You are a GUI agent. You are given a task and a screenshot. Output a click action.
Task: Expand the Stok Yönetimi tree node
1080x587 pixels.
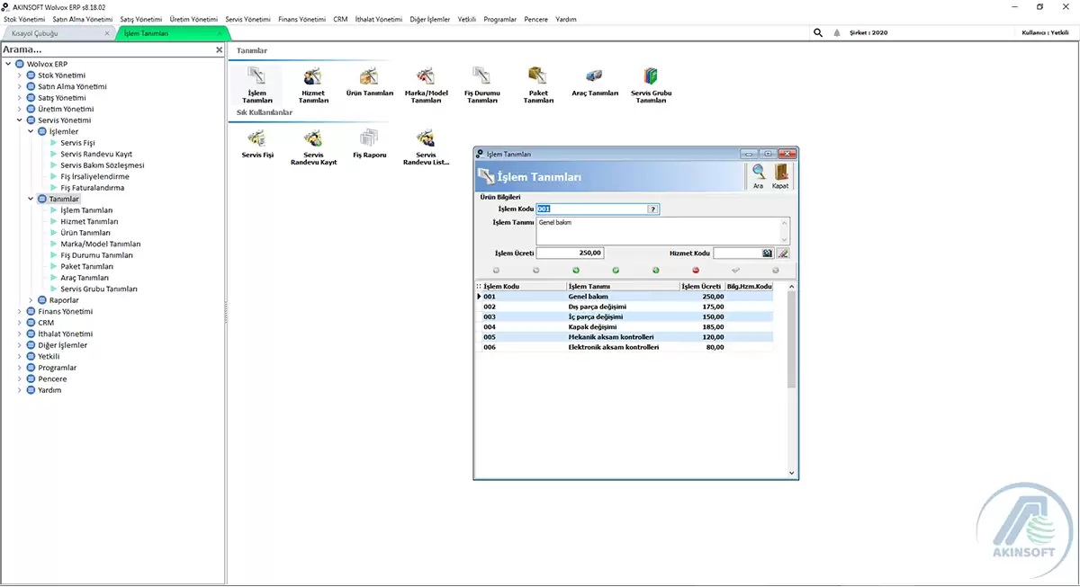click(x=20, y=76)
